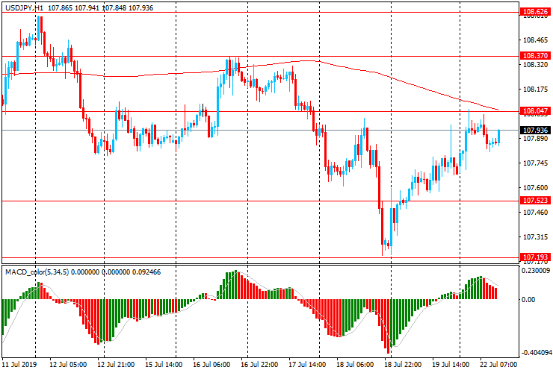553x373 pixels.
Task: Click the 0.230009 MACD scale value
Action: pos(535,271)
